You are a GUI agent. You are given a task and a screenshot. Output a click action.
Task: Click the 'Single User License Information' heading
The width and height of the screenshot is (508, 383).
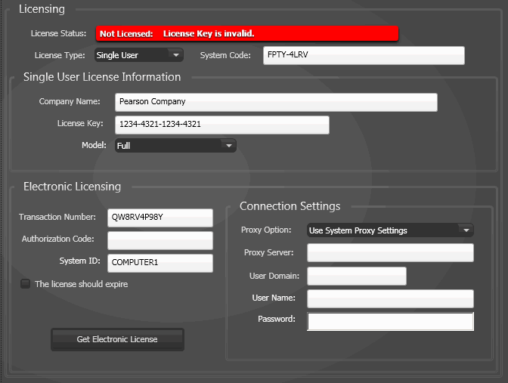pos(102,77)
